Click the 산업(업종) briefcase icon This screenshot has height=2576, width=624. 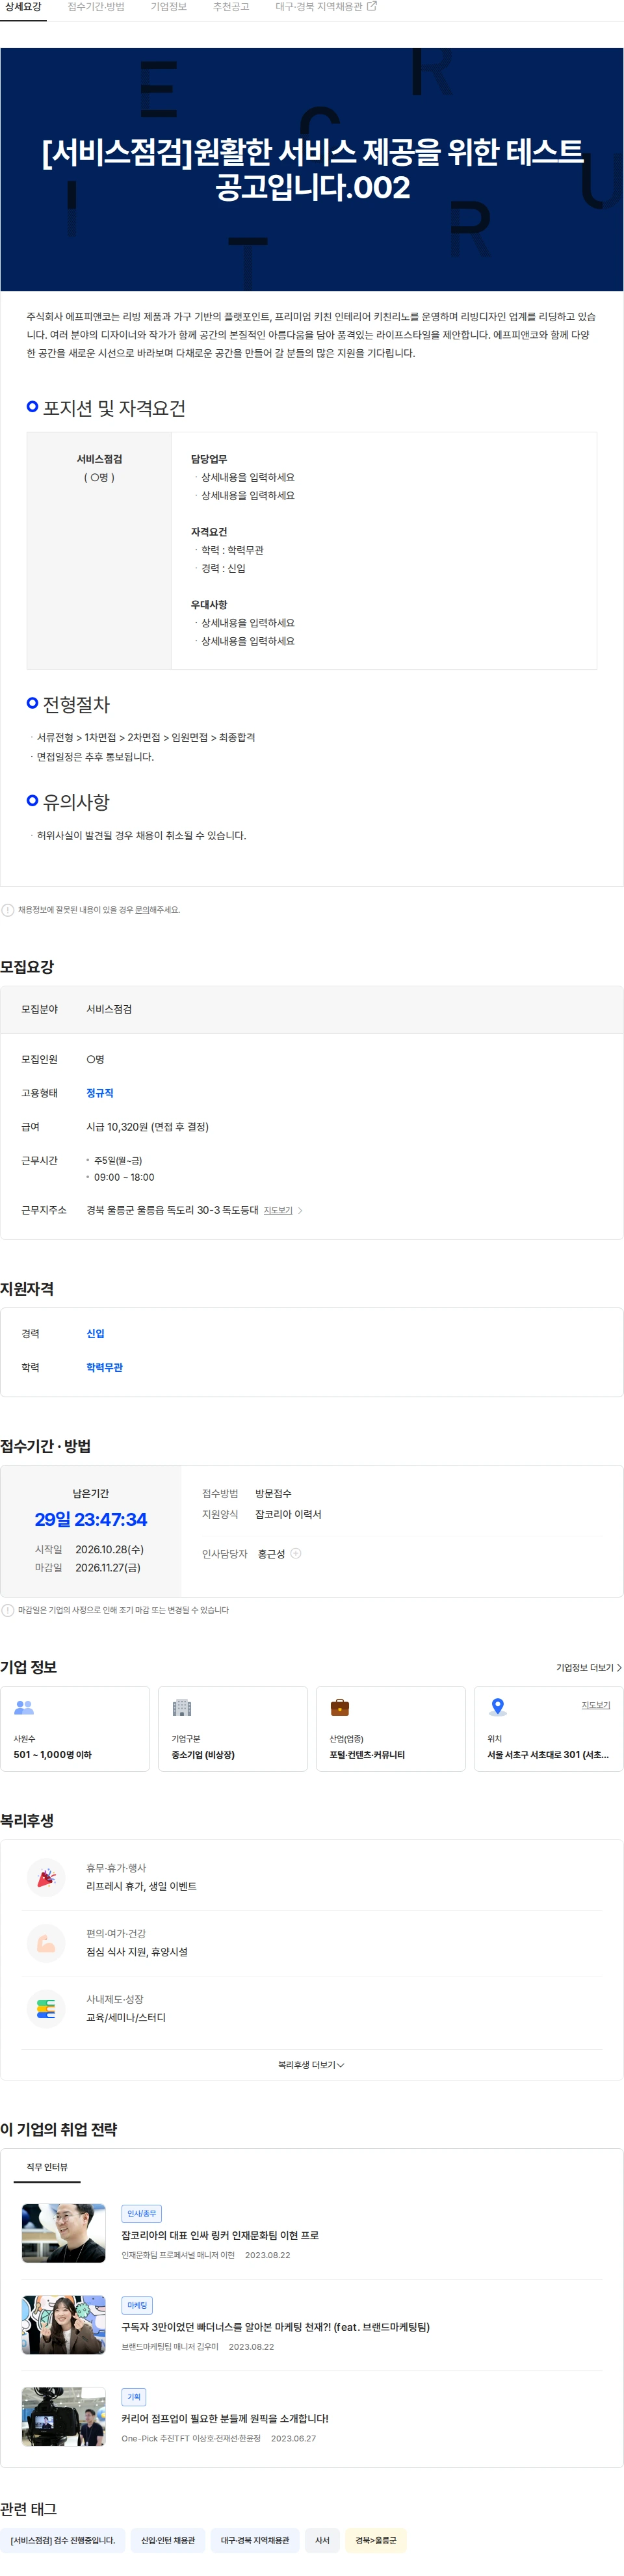pos(340,1707)
